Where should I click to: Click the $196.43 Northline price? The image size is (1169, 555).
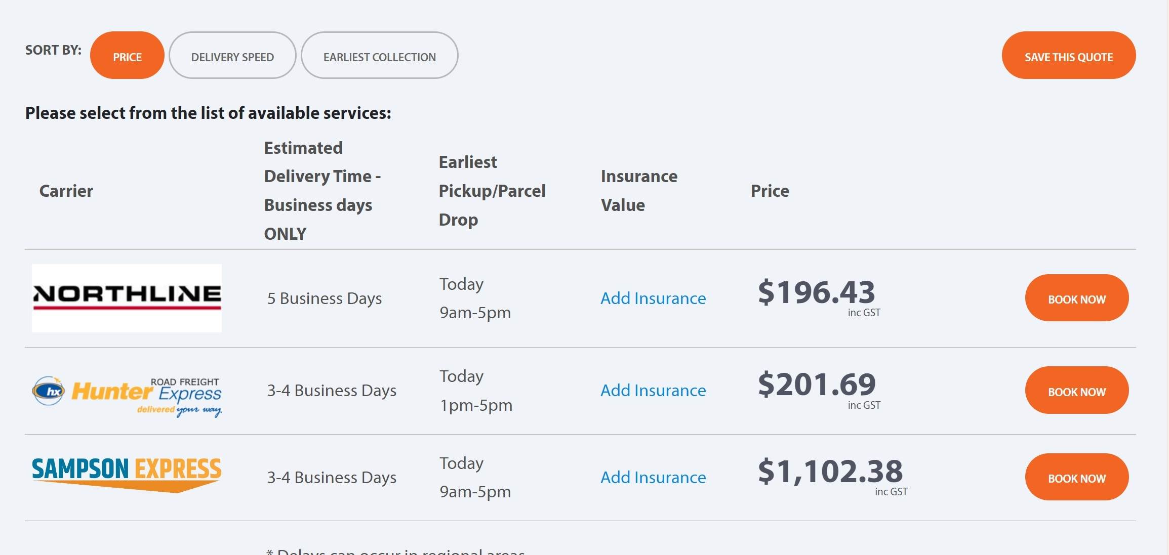point(816,292)
